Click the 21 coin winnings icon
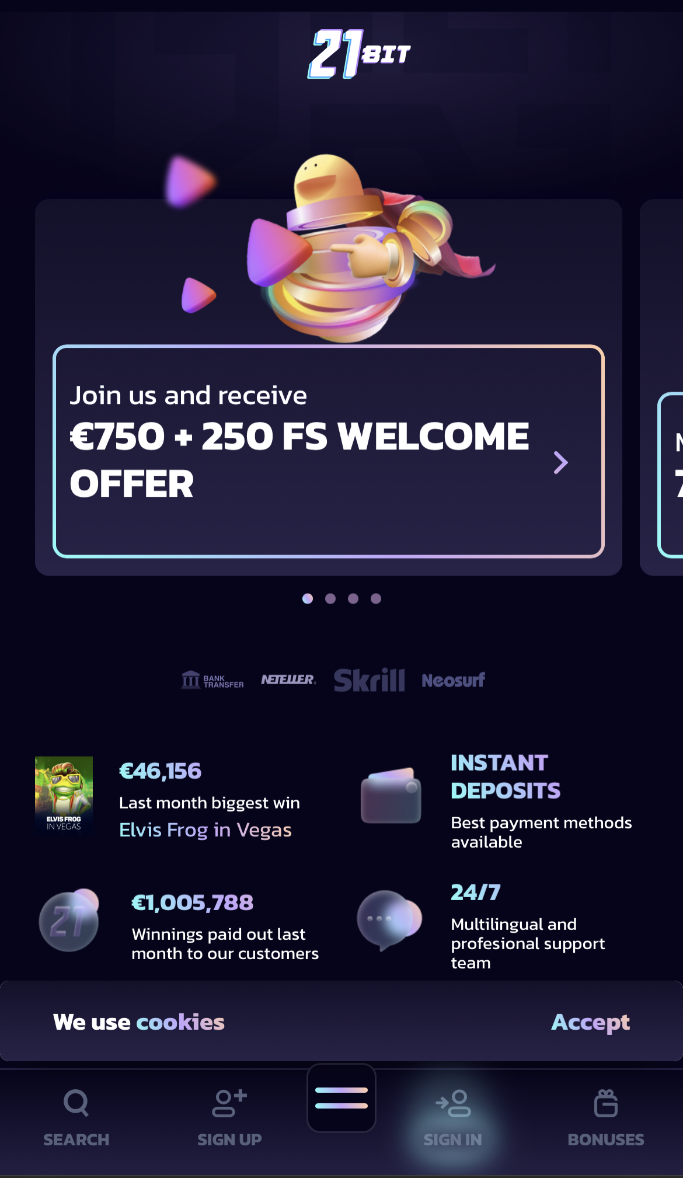Image resolution: width=683 pixels, height=1178 pixels. click(69, 920)
